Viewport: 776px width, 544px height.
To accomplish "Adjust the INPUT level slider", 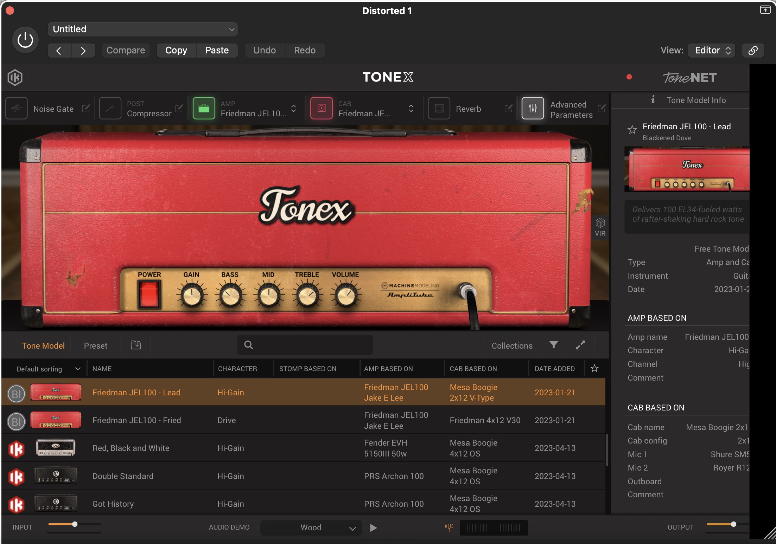I will [74, 524].
